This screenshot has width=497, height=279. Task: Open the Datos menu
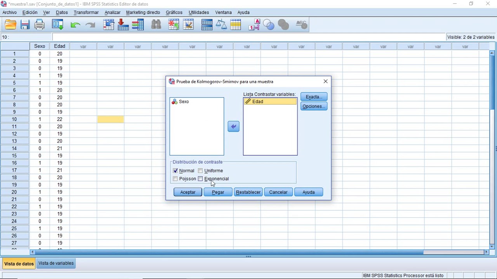point(62,12)
